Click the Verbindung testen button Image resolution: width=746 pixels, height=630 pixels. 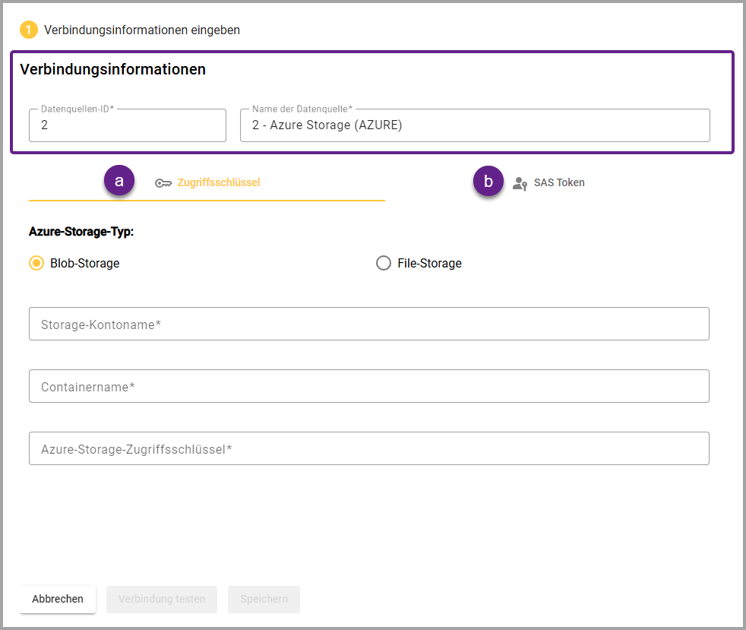(162, 599)
